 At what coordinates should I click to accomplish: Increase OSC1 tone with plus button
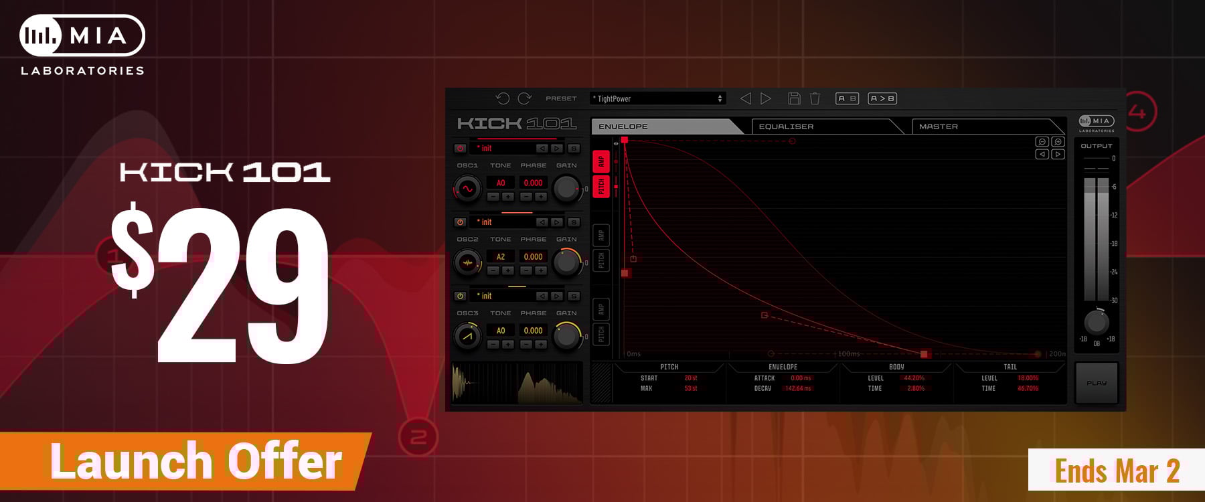508,197
